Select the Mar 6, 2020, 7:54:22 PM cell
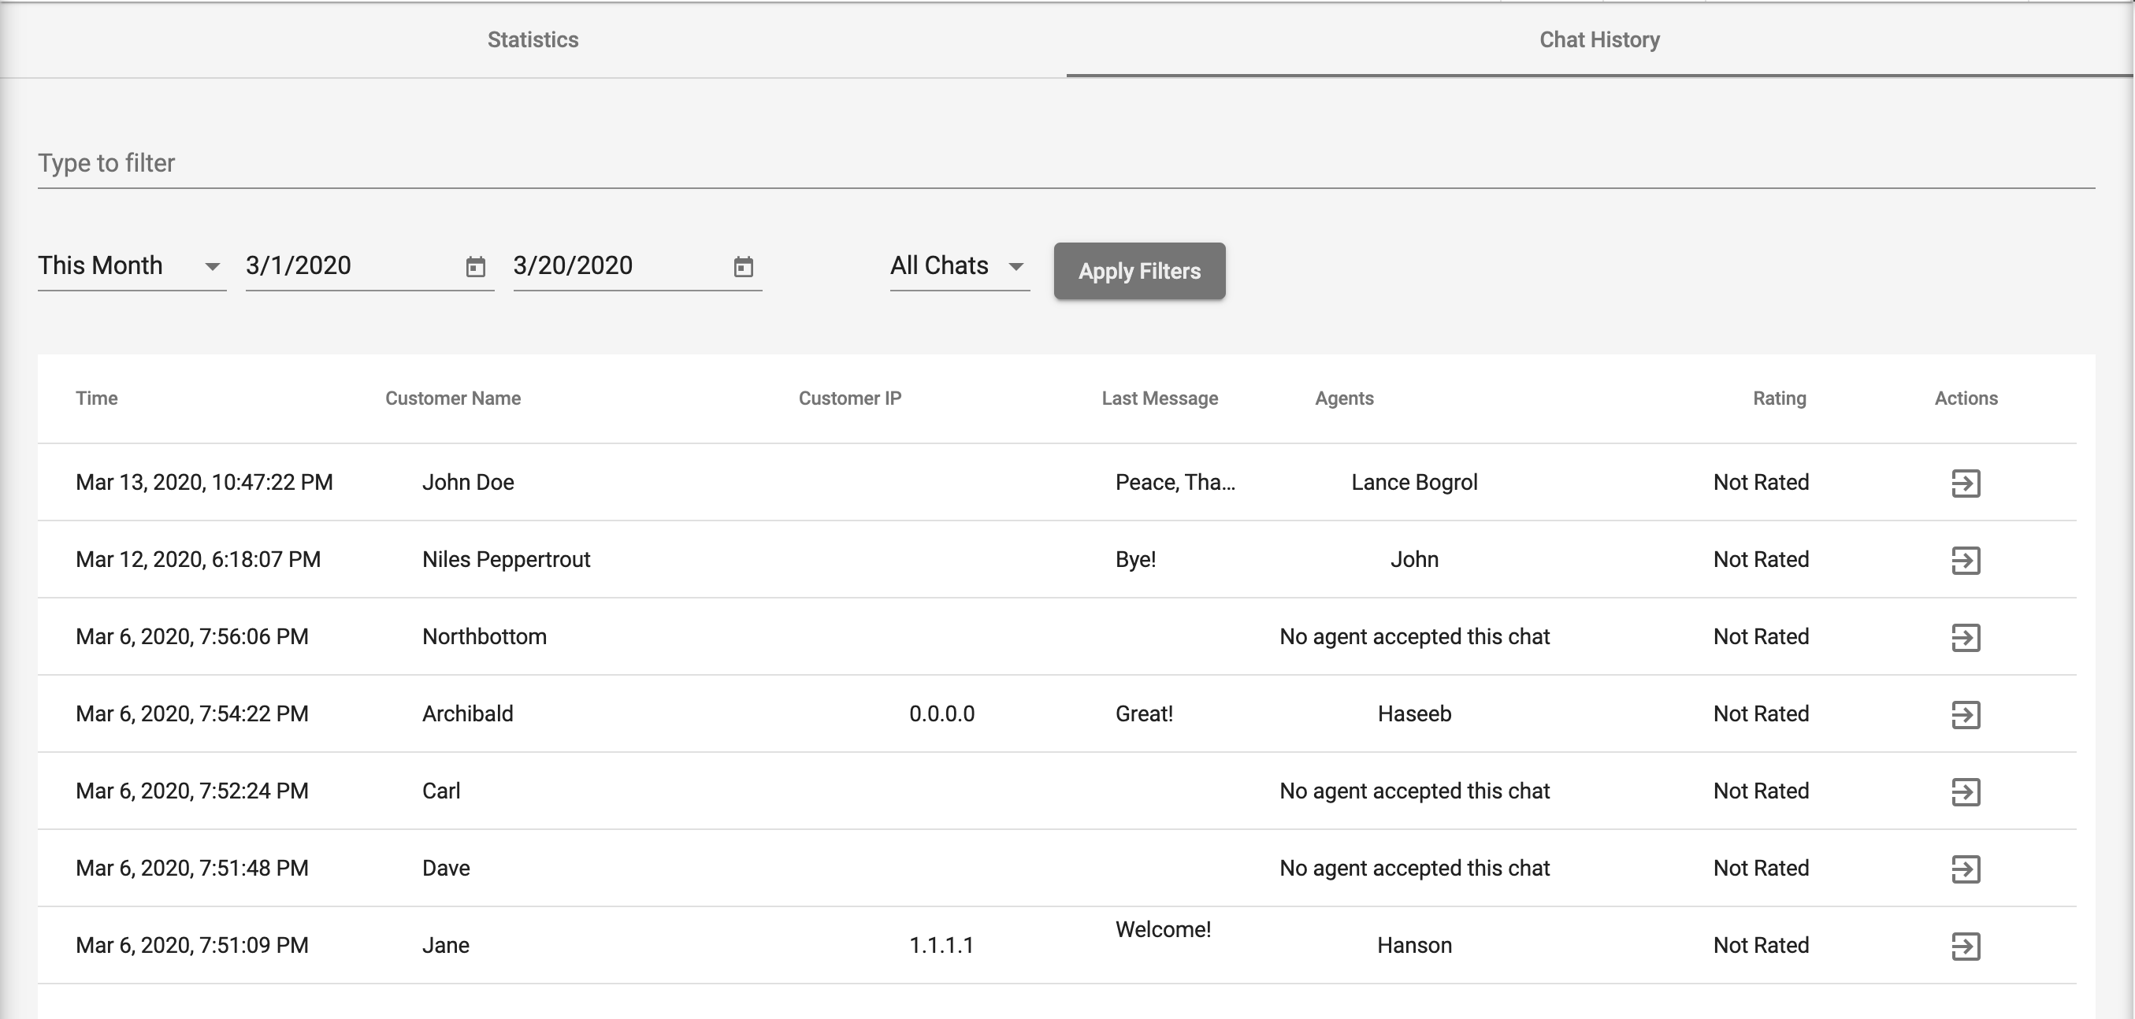2135x1019 pixels. pos(192,713)
